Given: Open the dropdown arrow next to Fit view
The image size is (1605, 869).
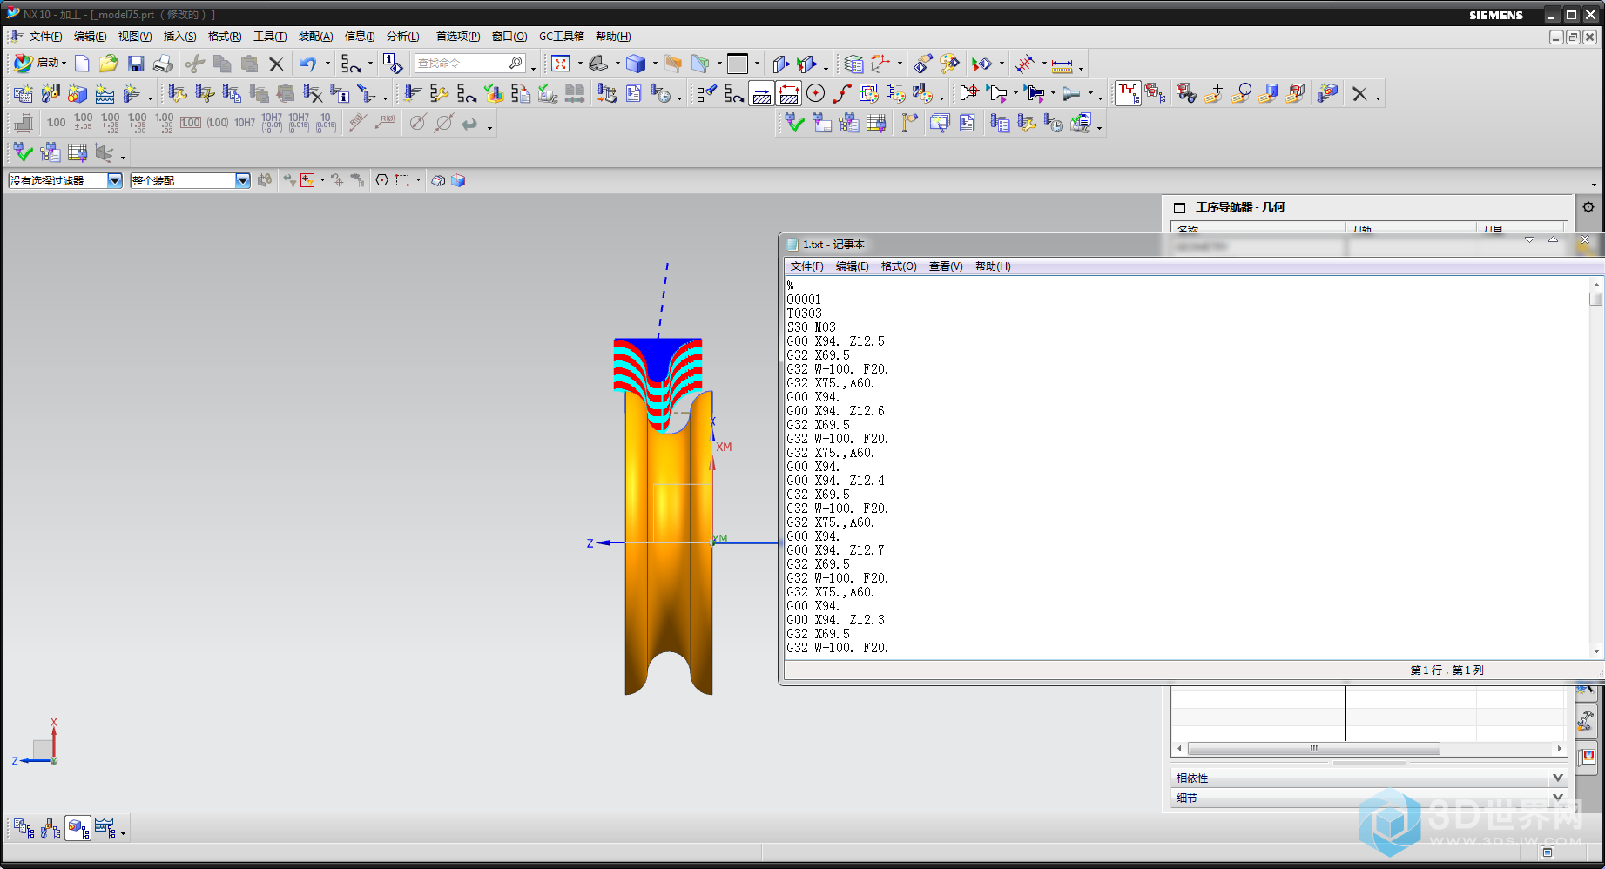Looking at the screenshot, I should (x=580, y=64).
